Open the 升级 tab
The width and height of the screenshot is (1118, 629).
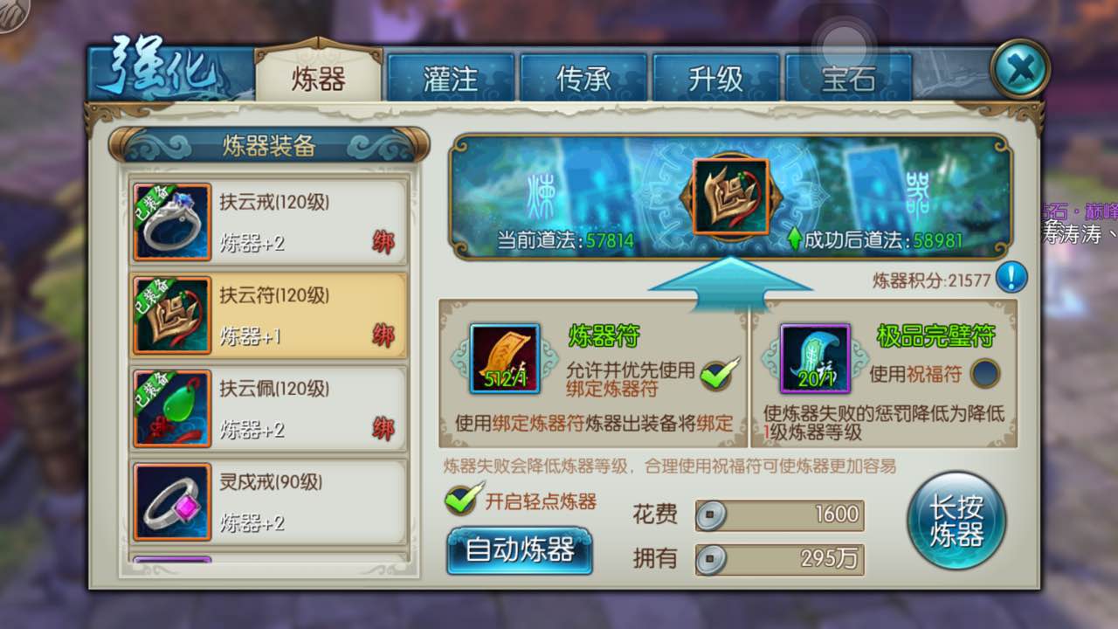coord(716,79)
